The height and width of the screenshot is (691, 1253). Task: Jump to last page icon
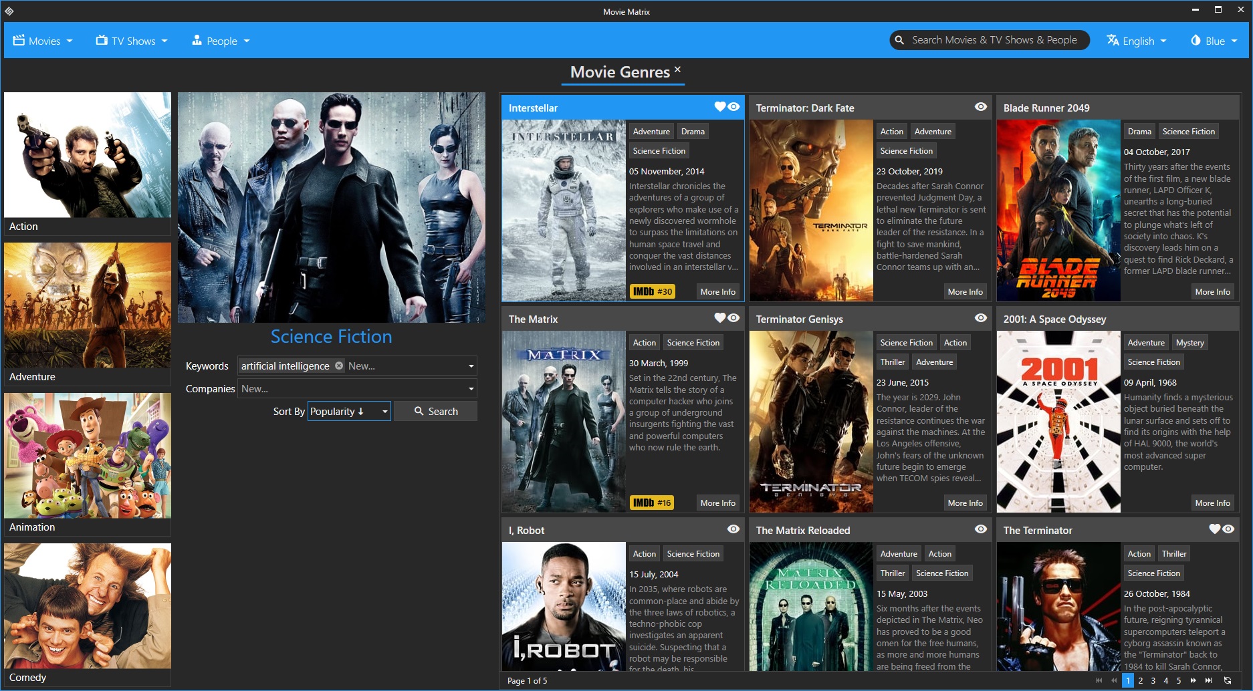click(1208, 680)
